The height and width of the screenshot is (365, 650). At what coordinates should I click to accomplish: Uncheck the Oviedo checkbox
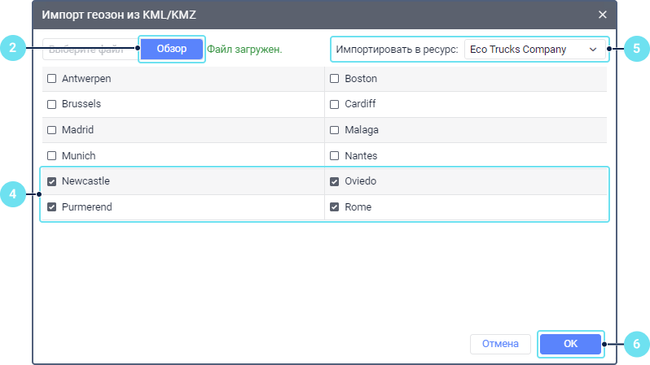click(334, 182)
